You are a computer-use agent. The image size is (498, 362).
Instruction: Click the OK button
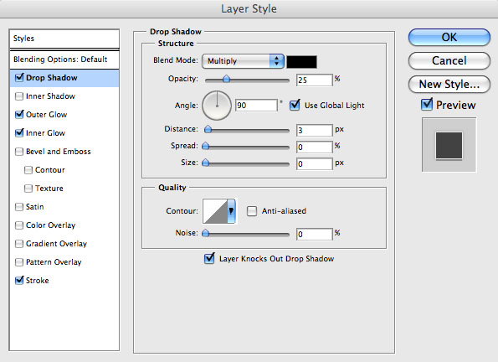449,37
